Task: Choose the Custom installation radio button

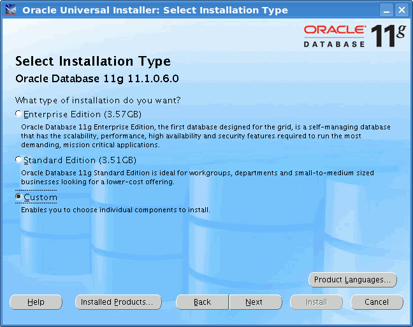Action: pyautogui.click(x=18, y=196)
